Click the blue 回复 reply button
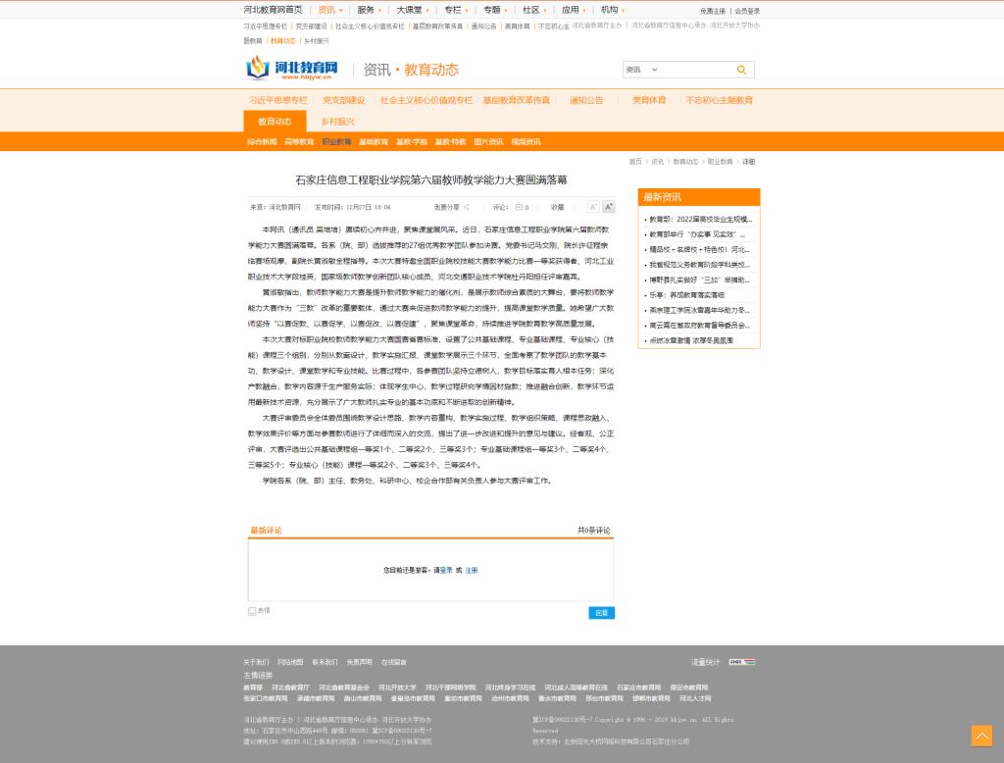1004x763 pixels. (601, 613)
